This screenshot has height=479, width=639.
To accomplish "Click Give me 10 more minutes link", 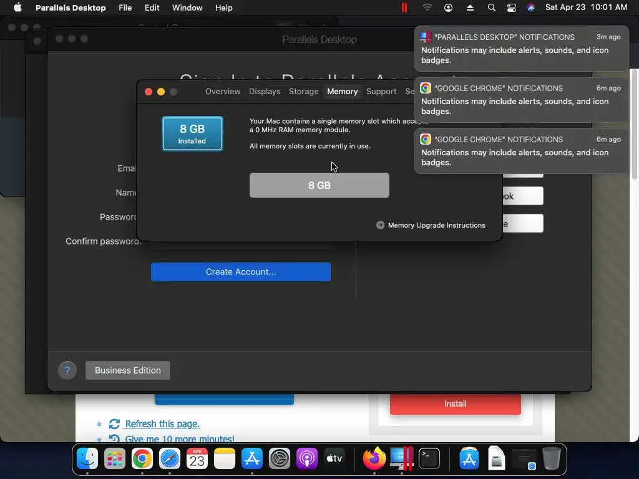I will (x=179, y=438).
